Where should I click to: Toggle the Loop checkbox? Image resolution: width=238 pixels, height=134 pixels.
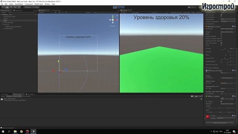[x=221, y=45]
